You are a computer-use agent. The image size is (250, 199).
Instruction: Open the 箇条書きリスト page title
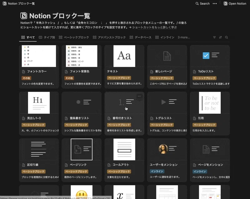click(79, 118)
